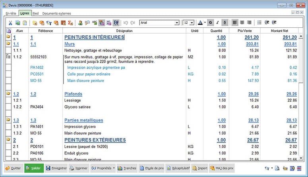
Task: Open the font color dropdown arrow
Action: (x=205, y=23)
